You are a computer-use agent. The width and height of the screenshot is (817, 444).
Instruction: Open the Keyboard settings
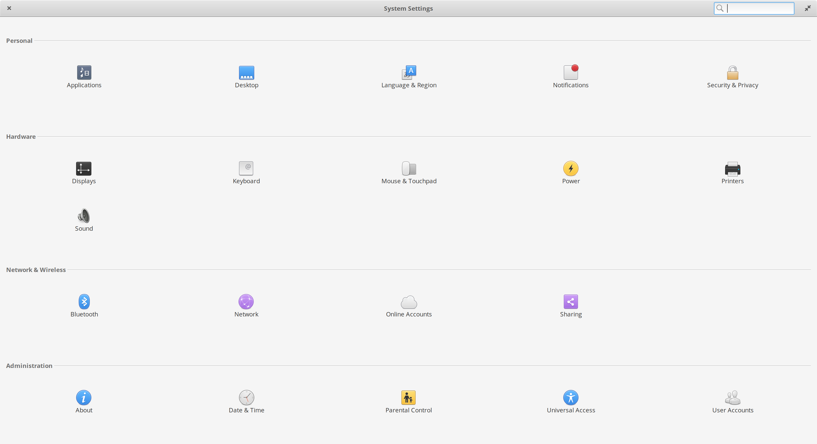pos(246,173)
